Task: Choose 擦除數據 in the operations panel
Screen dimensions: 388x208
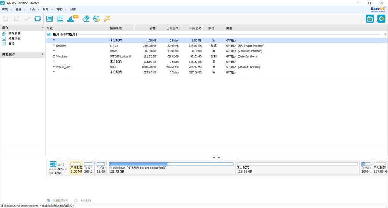Action: pos(15,33)
